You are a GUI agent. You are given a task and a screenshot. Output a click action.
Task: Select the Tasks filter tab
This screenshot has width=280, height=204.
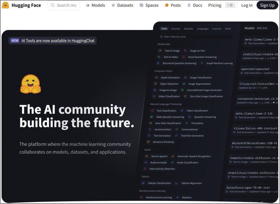(x=164, y=29)
